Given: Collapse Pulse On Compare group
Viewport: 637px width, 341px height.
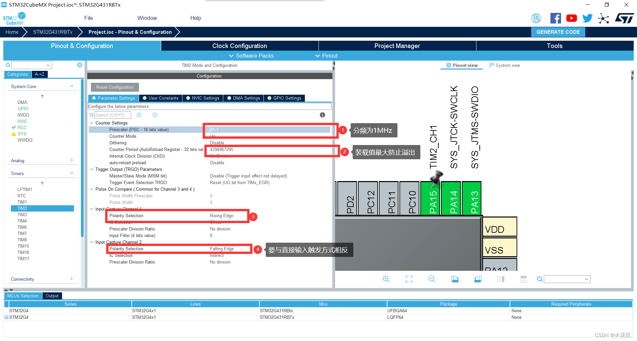Looking at the screenshot, I should click(x=92, y=189).
